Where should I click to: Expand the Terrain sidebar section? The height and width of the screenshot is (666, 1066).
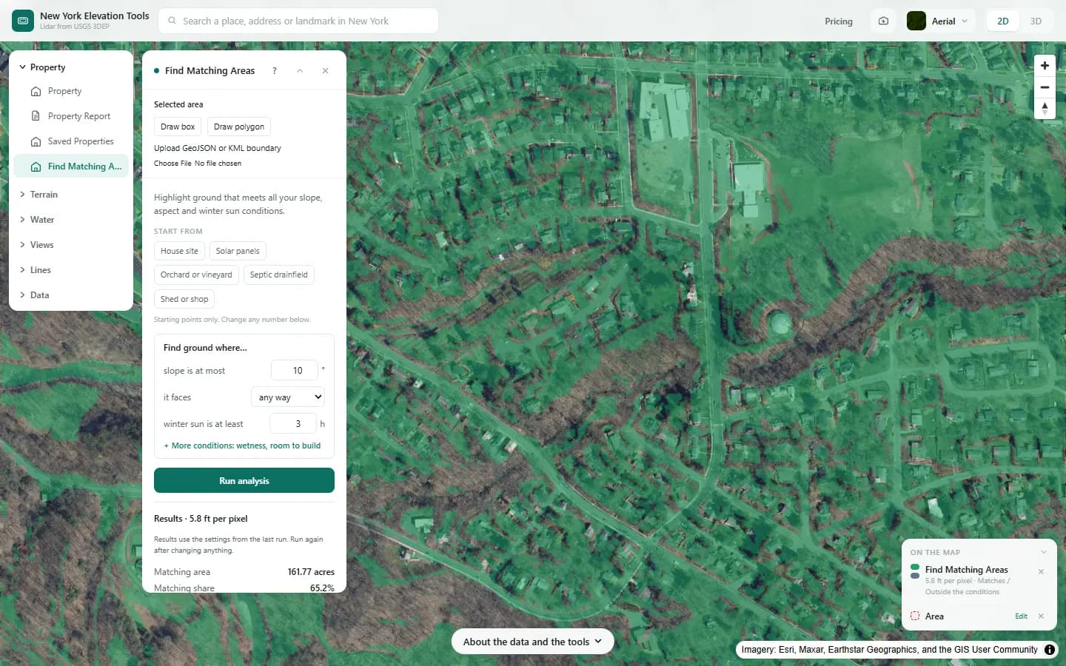(x=71, y=195)
